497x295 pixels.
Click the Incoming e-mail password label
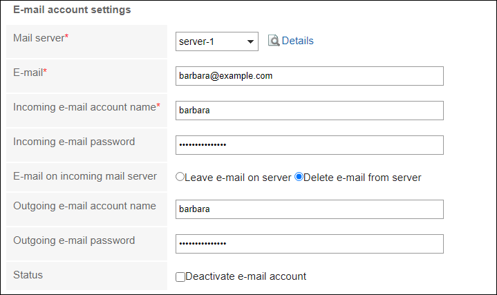[74, 142]
